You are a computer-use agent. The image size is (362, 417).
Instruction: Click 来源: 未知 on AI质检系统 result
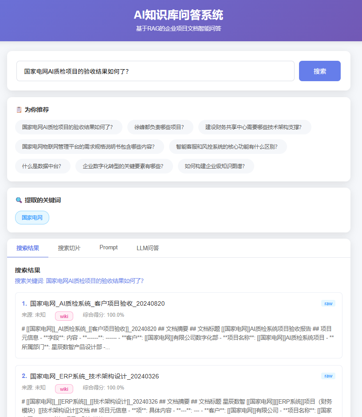click(34, 315)
